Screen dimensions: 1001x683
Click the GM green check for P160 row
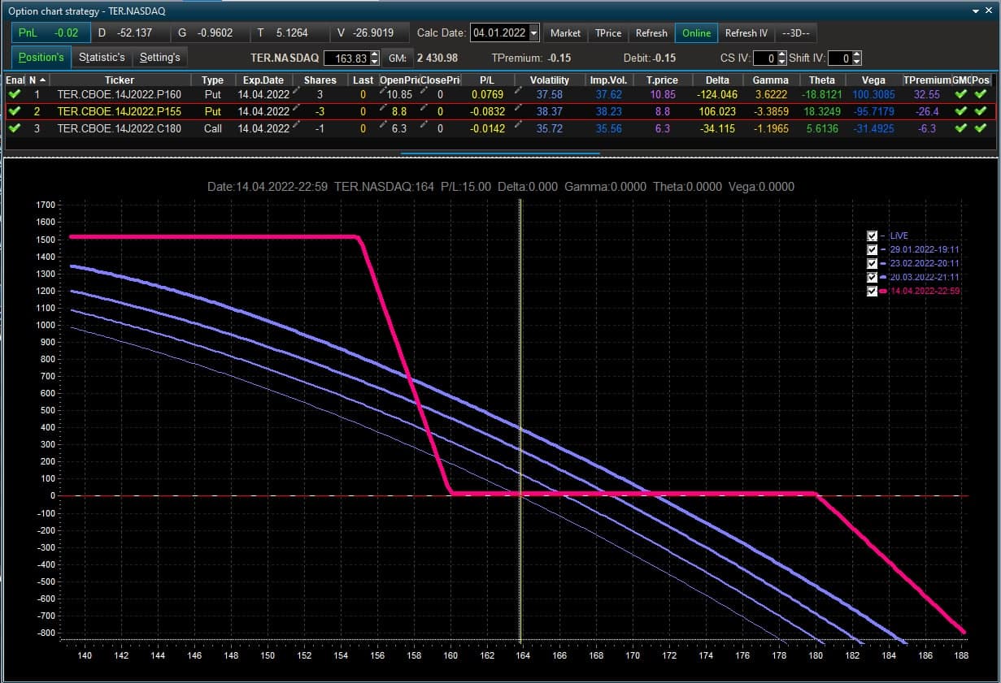point(962,94)
